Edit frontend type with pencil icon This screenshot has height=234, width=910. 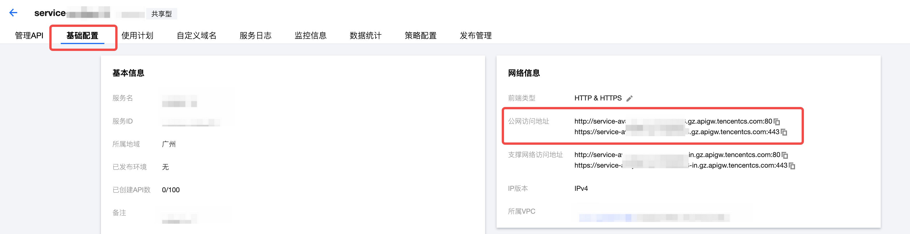point(629,98)
